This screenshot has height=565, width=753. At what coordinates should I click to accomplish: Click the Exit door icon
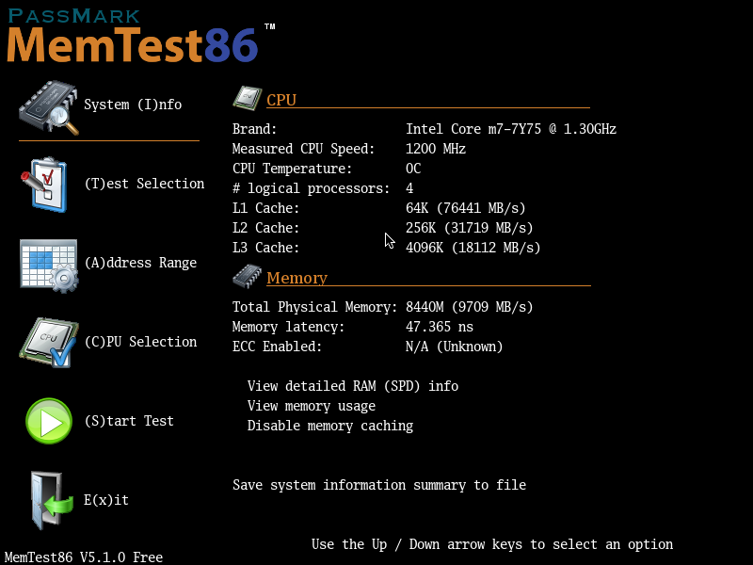click(x=52, y=500)
